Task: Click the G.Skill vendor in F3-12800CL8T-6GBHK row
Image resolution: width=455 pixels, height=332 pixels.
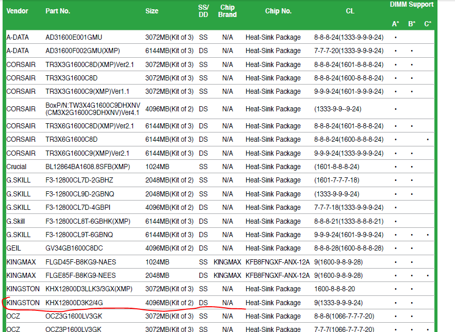Action: 15,222
